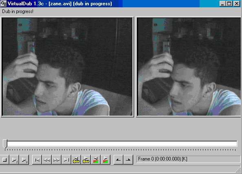Viewport: 242px width, 174px height.
Task: Step backward with the rewind arrows icon
Action: coord(47,160)
